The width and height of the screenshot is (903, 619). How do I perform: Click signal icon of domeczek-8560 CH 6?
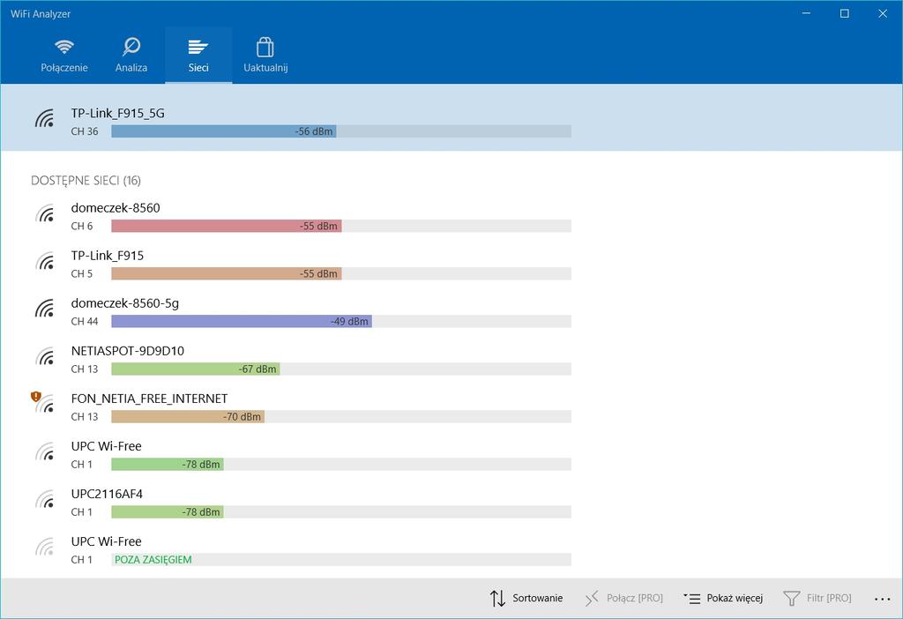click(44, 213)
